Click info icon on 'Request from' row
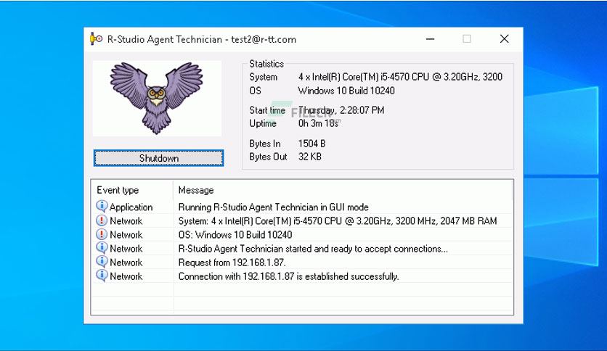The image size is (607, 351). tap(102, 262)
